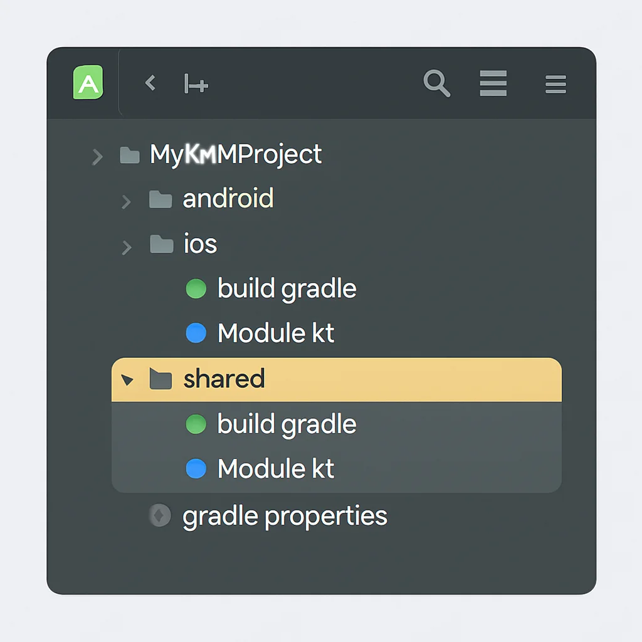
Task: Open the gradle properties file
Action: point(285,517)
